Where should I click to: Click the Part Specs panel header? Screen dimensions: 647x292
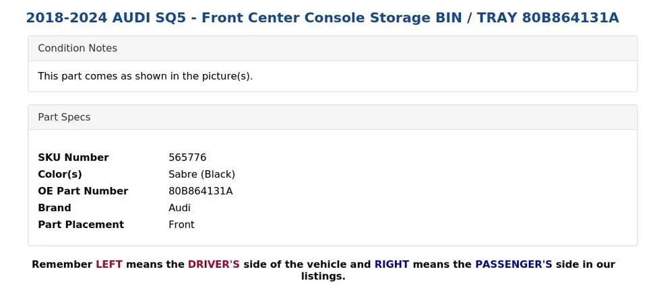pos(64,117)
